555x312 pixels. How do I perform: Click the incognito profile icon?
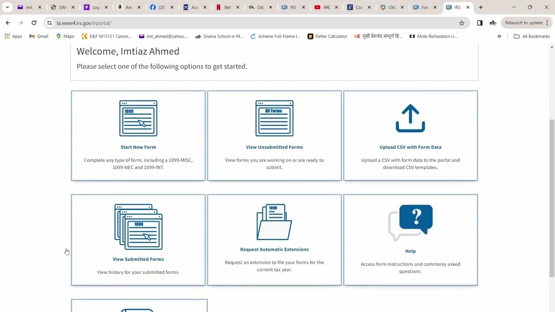coord(493,23)
